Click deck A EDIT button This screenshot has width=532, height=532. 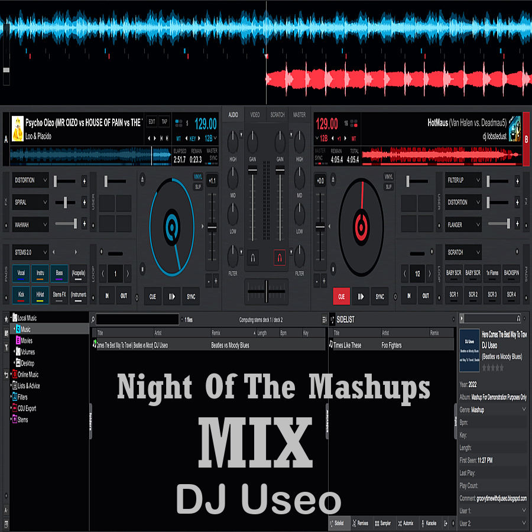coord(152,122)
